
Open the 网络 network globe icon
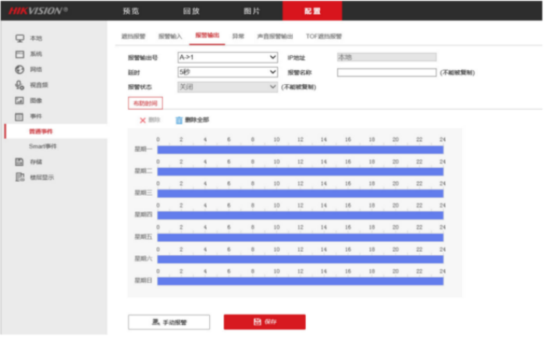point(20,69)
